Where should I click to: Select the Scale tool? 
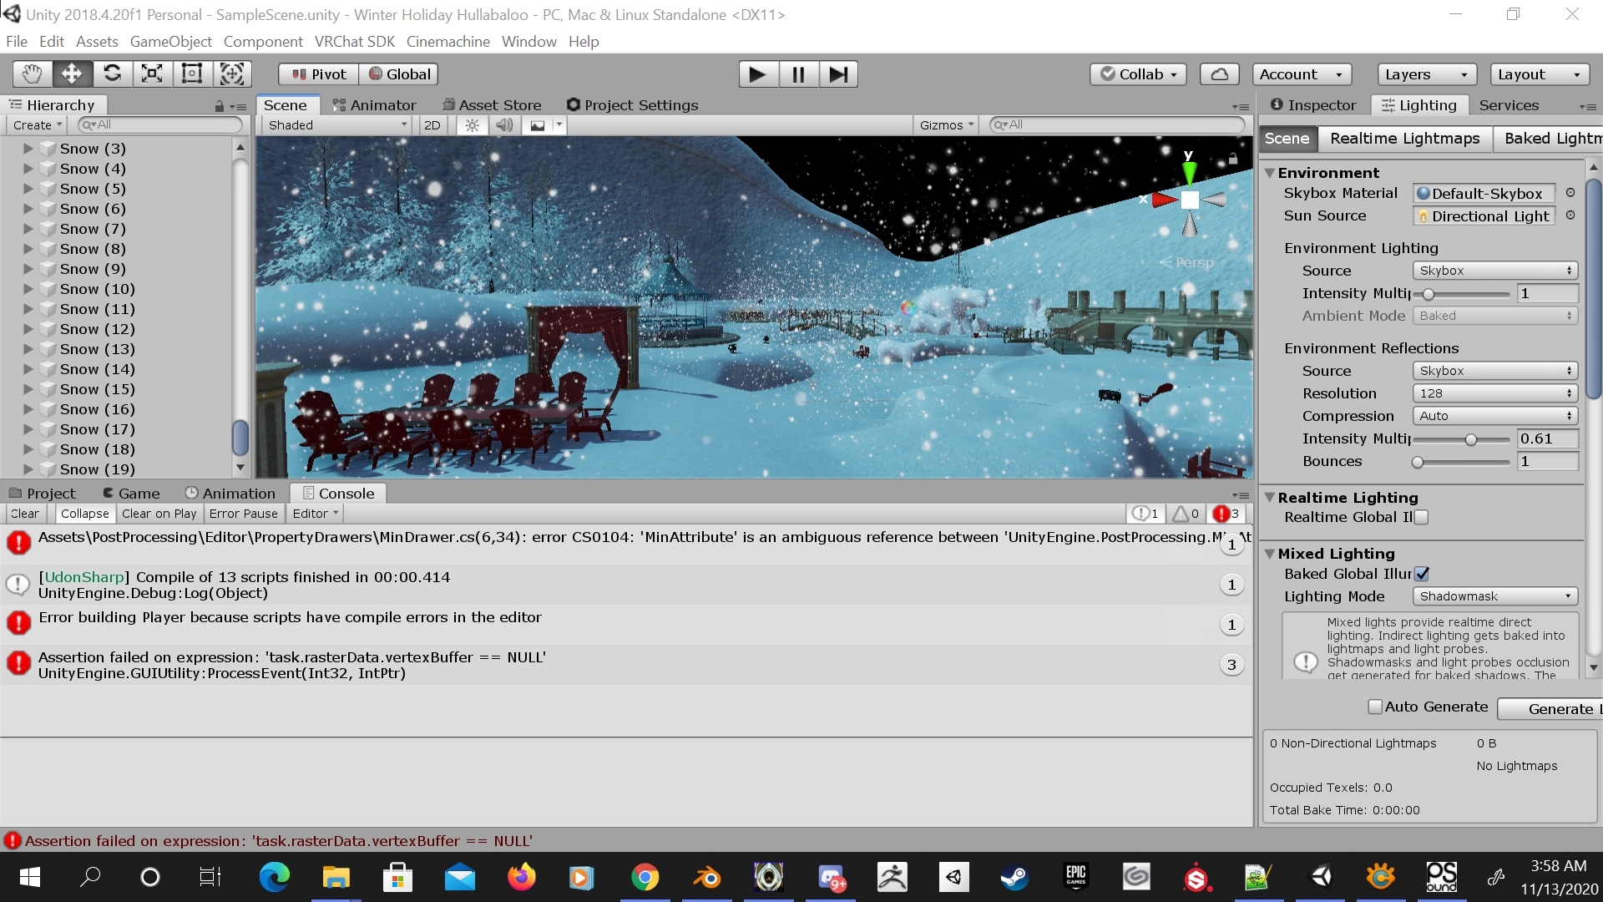tap(152, 74)
